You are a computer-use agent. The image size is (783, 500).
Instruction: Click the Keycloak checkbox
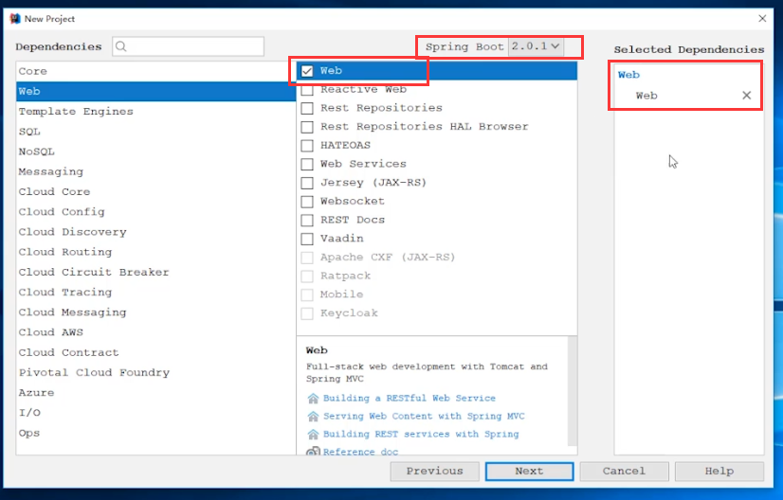(307, 313)
